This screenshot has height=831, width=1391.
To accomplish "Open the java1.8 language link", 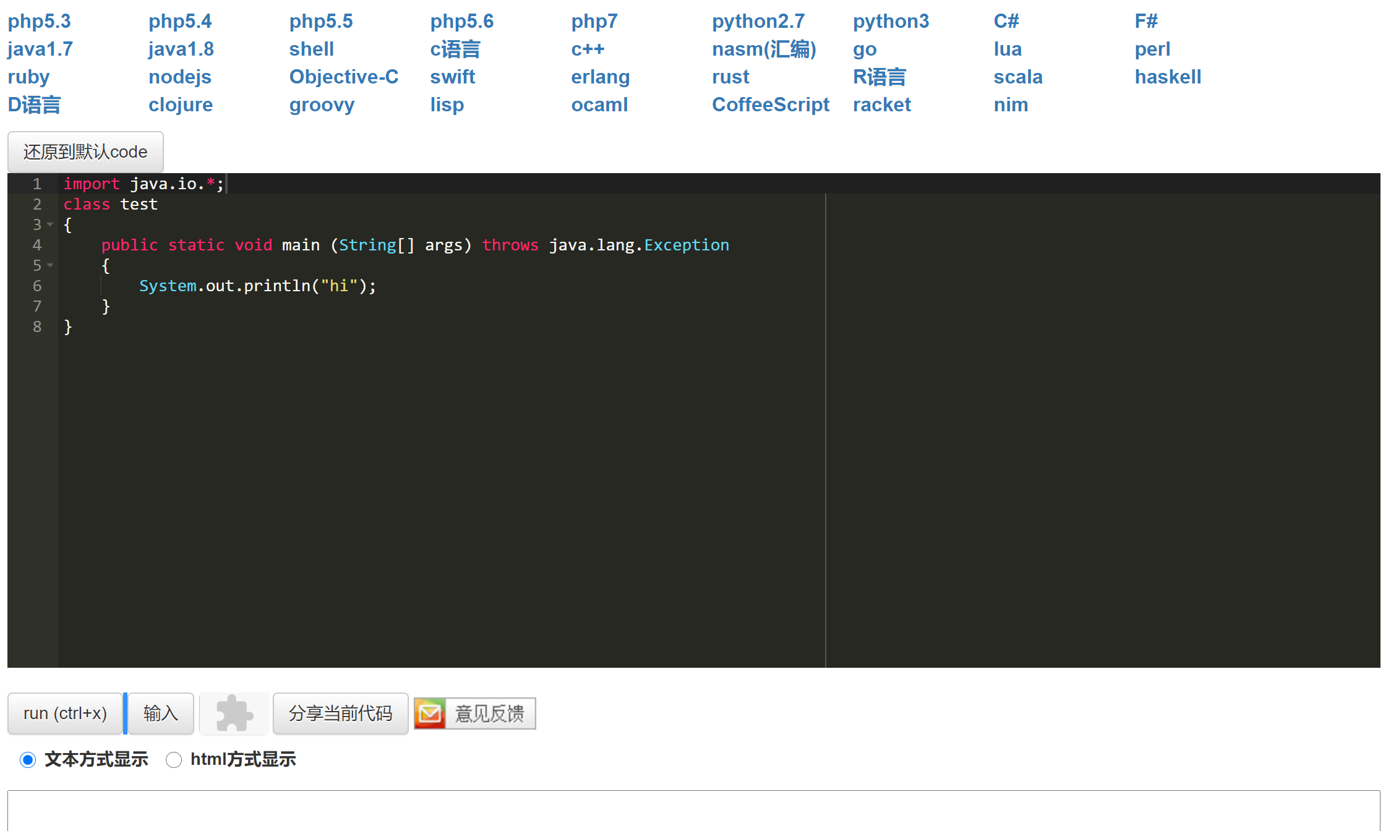I will coord(181,49).
